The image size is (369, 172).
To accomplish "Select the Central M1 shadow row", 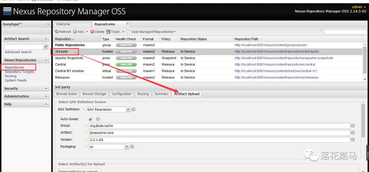I will pyautogui.click(x=208, y=71).
